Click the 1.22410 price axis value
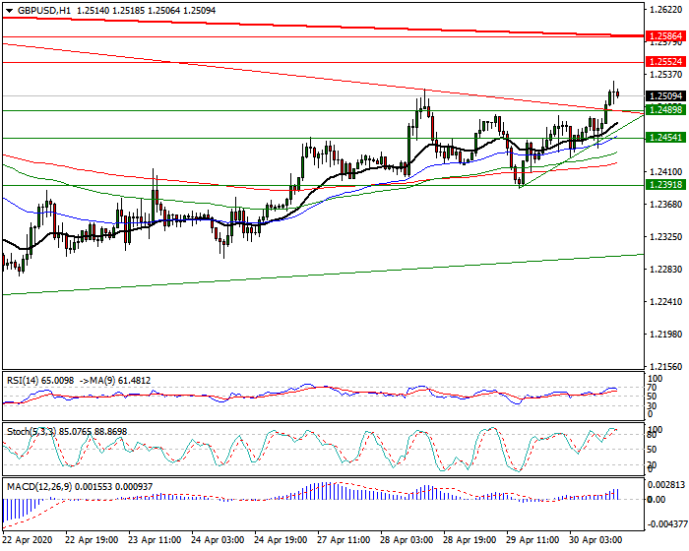This screenshot has width=689, height=551. (666, 302)
